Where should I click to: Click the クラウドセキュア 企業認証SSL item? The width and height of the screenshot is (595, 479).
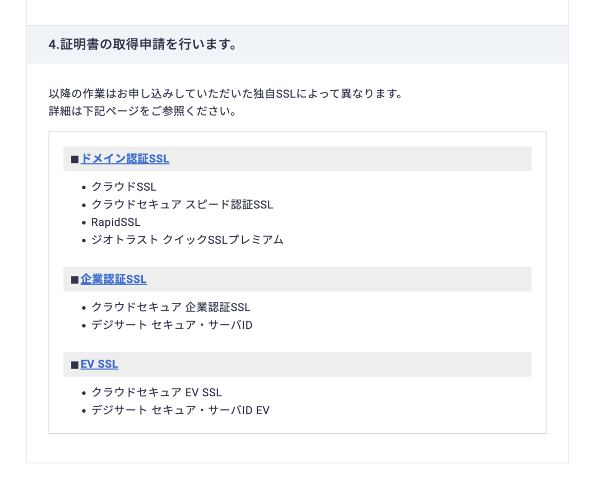point(171,307)
